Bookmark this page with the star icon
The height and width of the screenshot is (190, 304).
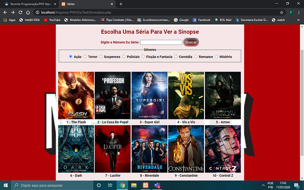[x=282, y=12]
